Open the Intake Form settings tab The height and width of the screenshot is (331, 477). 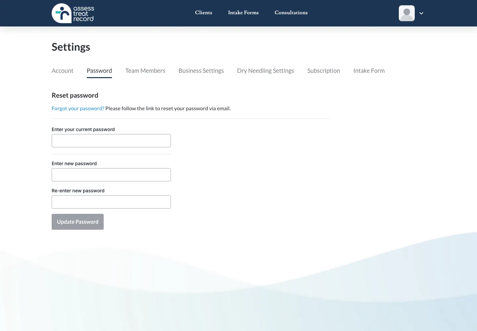369,71
